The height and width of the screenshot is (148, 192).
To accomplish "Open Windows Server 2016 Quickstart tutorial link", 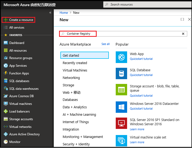I will [141, 109].
